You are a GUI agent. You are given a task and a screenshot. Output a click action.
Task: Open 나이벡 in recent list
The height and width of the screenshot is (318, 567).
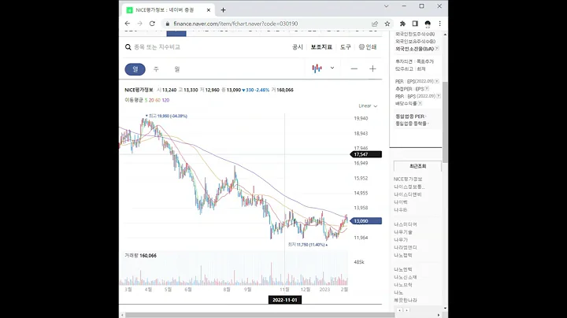tap(401, 202)
